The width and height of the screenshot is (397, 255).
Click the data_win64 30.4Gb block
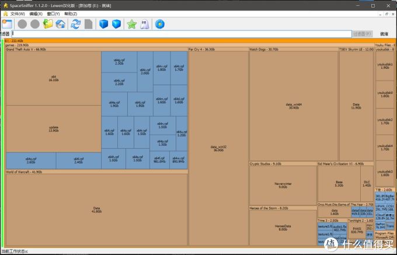tap(294, 106)
